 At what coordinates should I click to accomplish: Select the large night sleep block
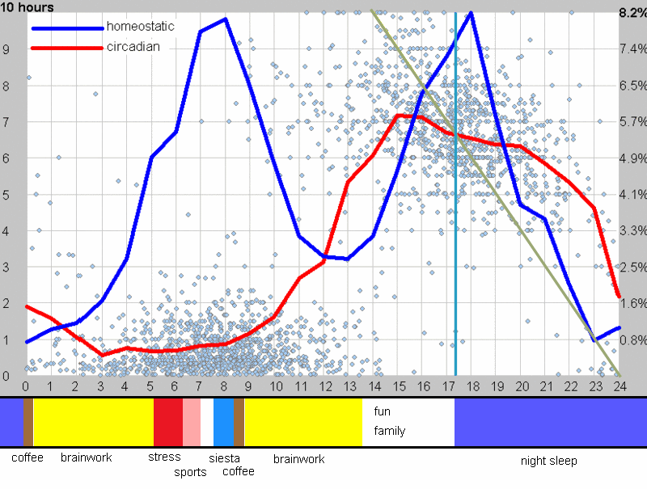tap(550, 422)
